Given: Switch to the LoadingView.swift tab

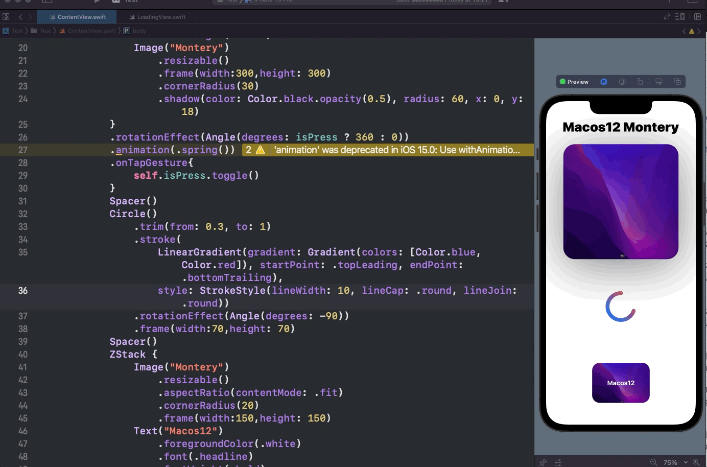Looking at the screenshot, I should point(157,17).
